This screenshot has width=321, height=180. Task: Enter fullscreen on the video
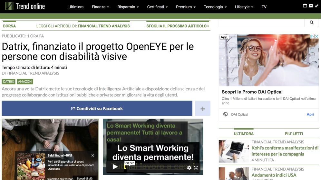coord(196,168)
